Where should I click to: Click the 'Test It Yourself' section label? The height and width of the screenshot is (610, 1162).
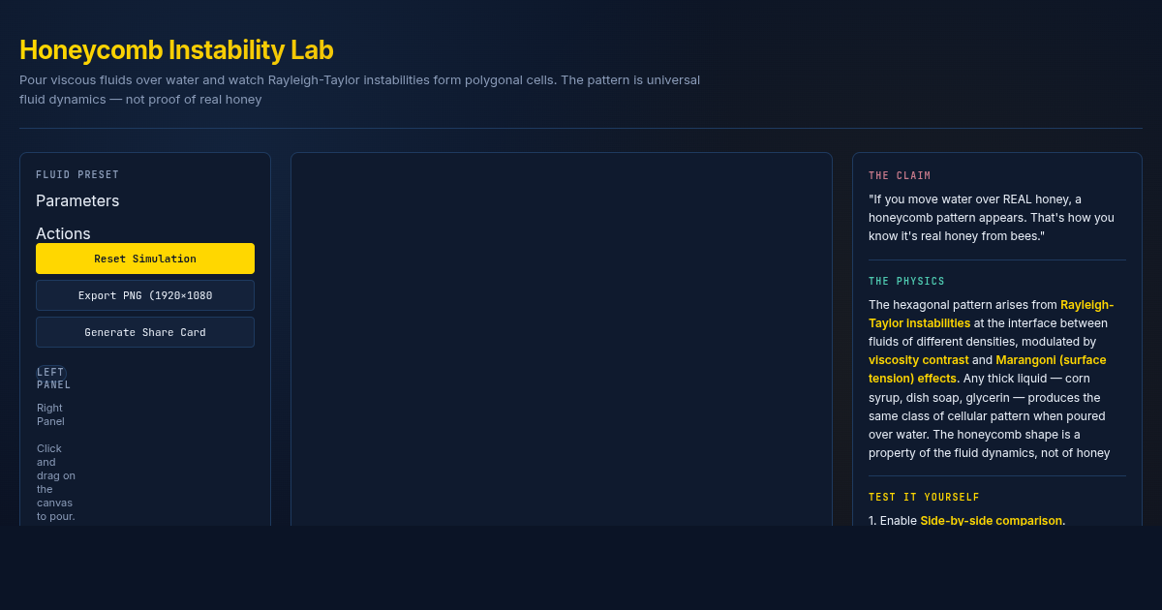pyautogui.click(x=924, y=498)
